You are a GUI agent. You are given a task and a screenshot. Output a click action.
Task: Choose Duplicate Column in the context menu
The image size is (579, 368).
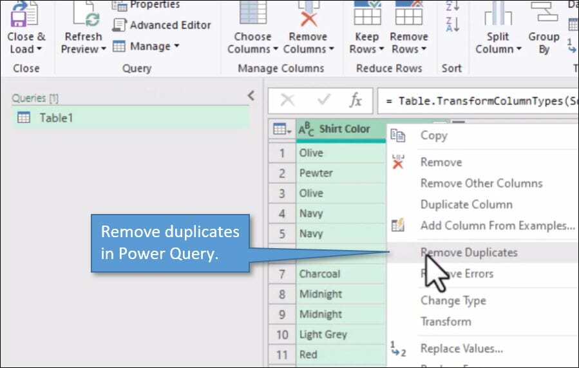tap(466, 205)
